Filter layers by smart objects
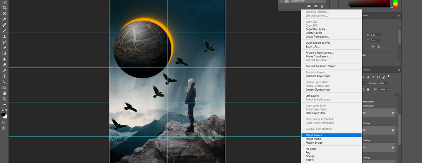The width and height of the screenshot is (422, 163). [384, 77]
